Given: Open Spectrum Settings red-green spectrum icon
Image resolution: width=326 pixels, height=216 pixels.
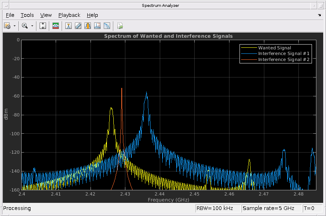Looking at the screenshot, I should pyautogui.click(x=56, y=26).
